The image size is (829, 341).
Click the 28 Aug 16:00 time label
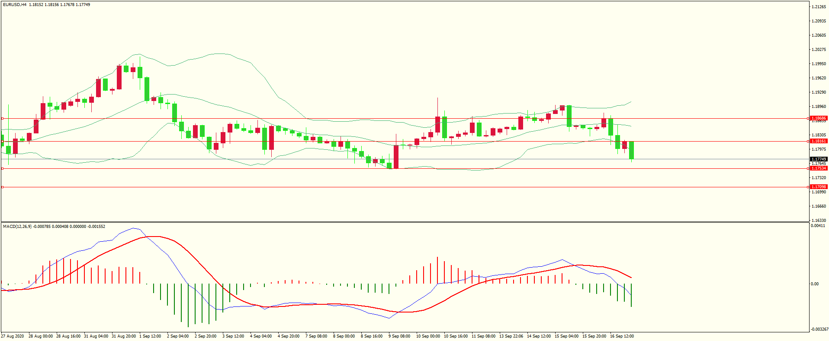pos(68,336)
